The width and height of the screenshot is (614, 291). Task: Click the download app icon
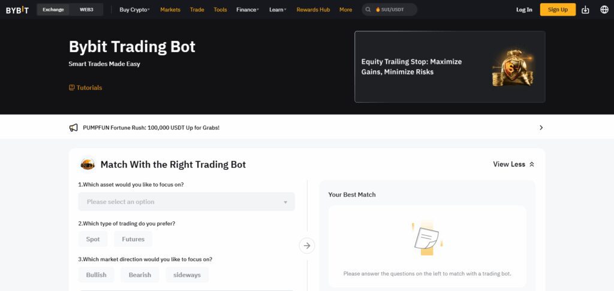(x=585, y=10)
